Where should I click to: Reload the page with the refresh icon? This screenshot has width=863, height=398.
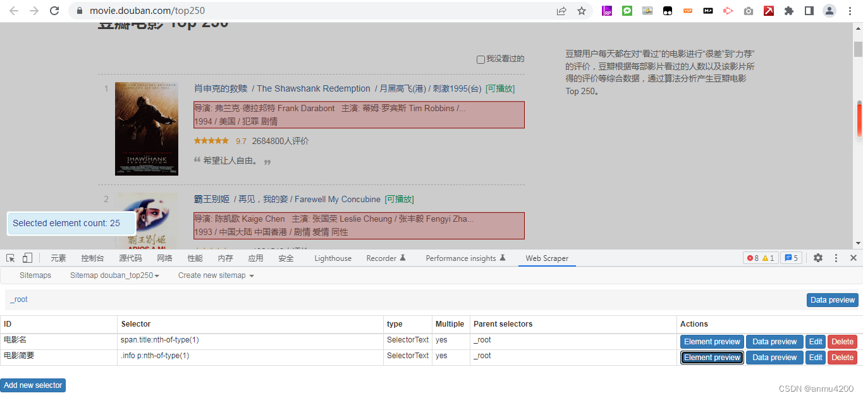pyautogui.click(x=54, y=11)
